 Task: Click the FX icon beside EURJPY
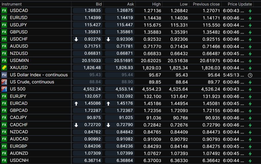point(4,96)
